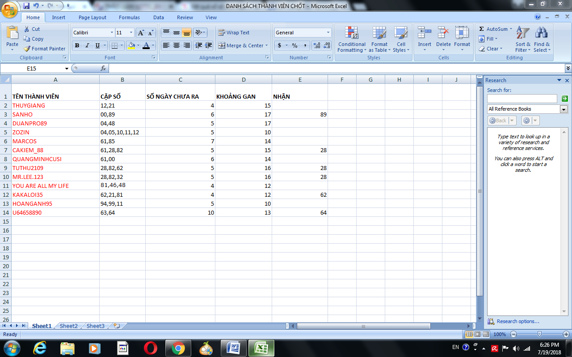The height and width of the screenshot is (357, 572).
Task: Click the zoom slider in status bar
Action: [x=539, y=334]
